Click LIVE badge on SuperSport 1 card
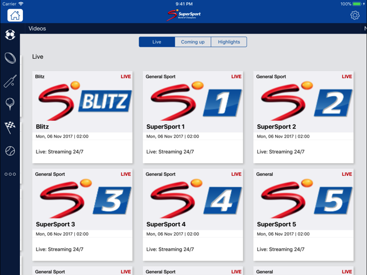This screenshot has height=275, width=367. pyautogui.click(x=236, y=76)
